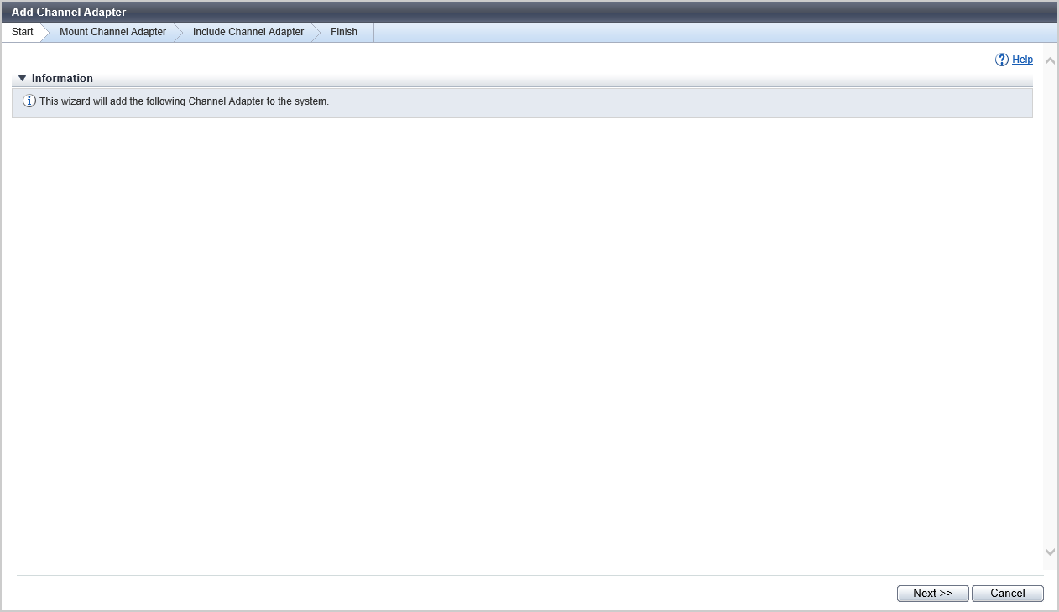Click the vertical scrollbar track
Screen dimensions: 1059x612
1050,302
